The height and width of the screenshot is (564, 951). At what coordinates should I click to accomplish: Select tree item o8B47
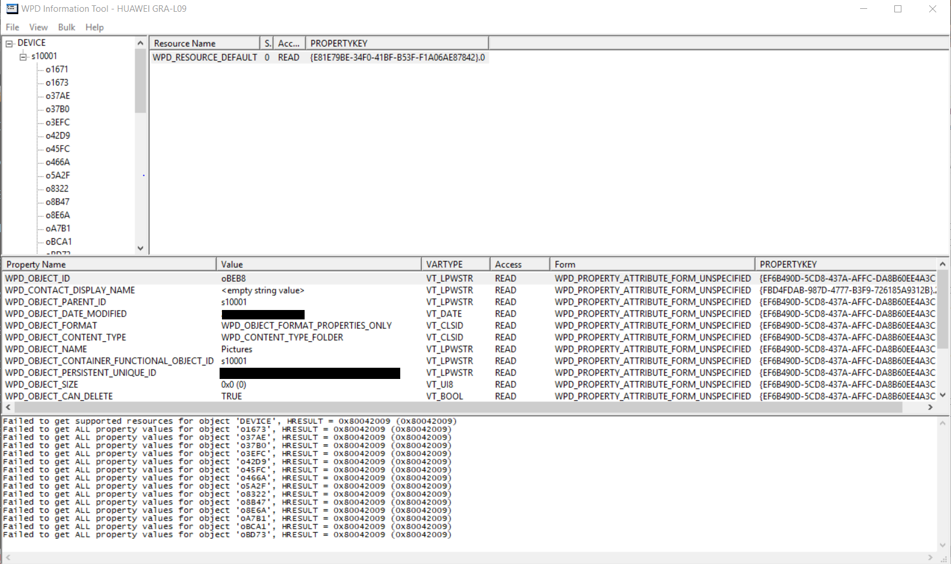pyautogui.click(x=57, y=202)
